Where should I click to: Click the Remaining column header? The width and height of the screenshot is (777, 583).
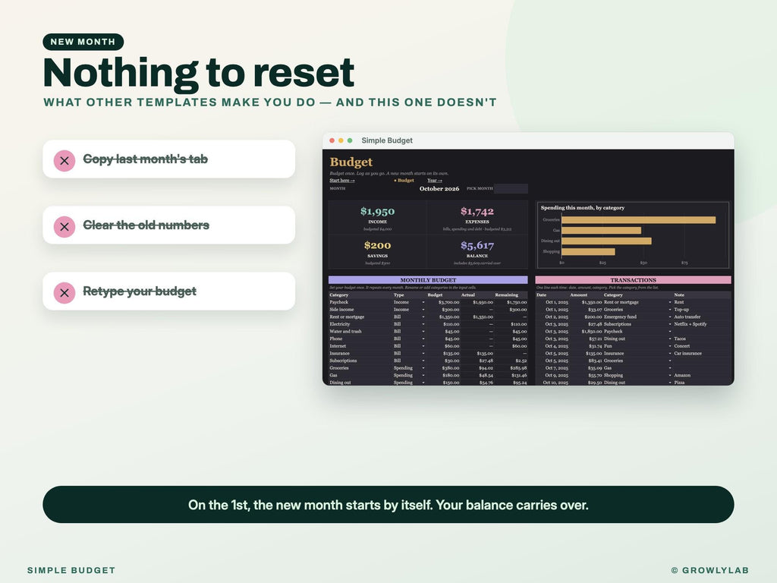coord(506,295)
